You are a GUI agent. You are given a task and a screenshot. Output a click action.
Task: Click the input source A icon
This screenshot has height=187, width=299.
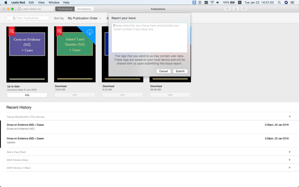[239, 2]
